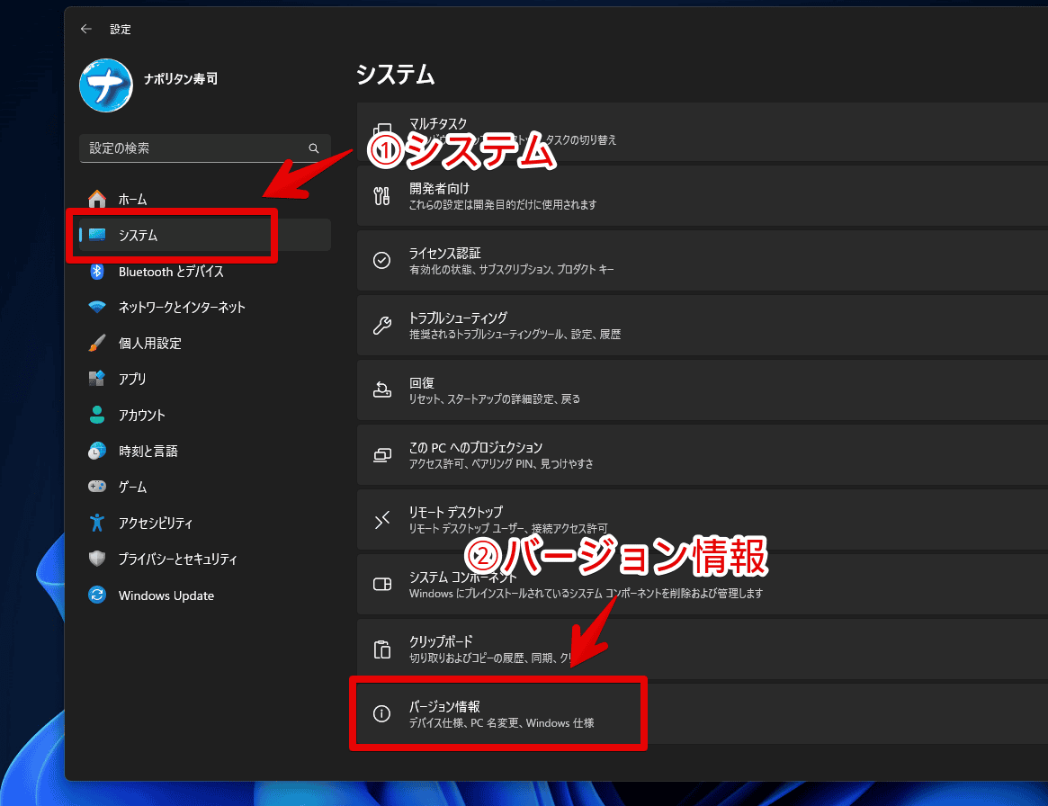Select システム in the sidebar
The width and height of the screenshot is (1048, 806).
tap(204, 235)
